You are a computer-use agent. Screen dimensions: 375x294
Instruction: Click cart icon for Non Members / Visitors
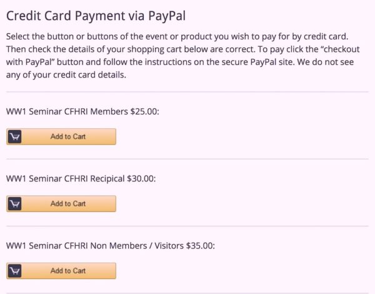(x=15, y=271)
